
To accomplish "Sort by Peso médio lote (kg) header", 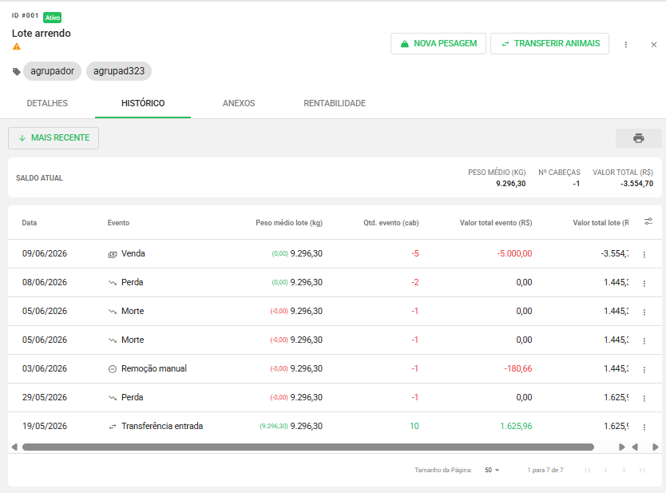I will [x=289, y=223].
